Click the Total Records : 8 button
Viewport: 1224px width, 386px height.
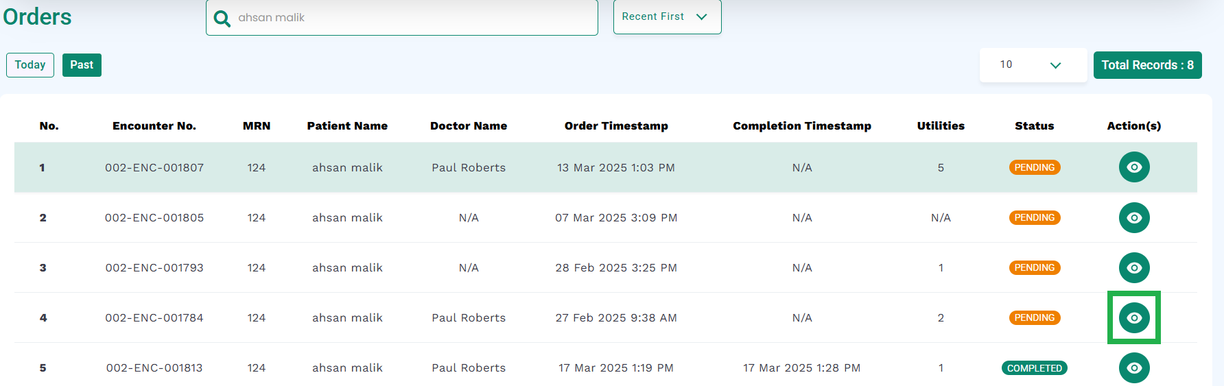1147,65
